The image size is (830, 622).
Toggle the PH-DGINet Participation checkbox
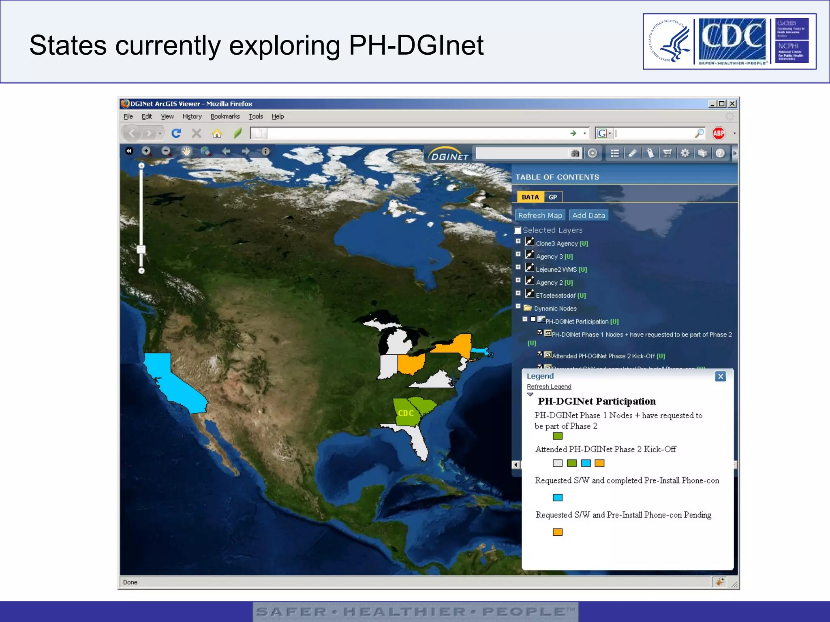coord(533,319)
